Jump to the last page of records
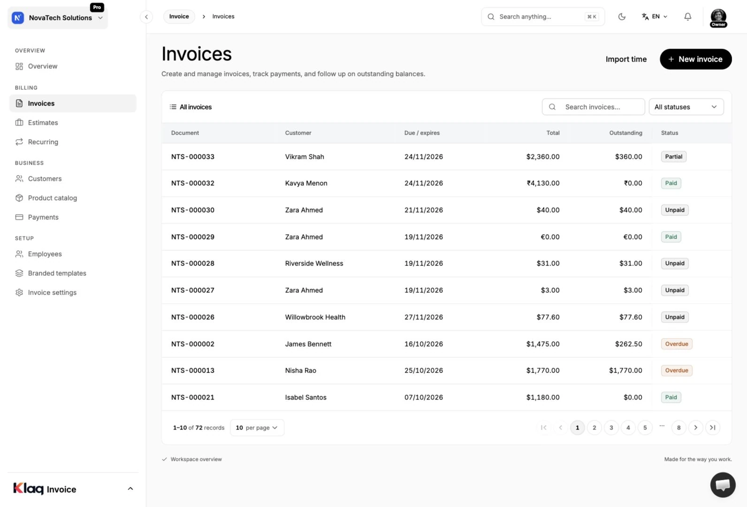 (x=712, y=428)
